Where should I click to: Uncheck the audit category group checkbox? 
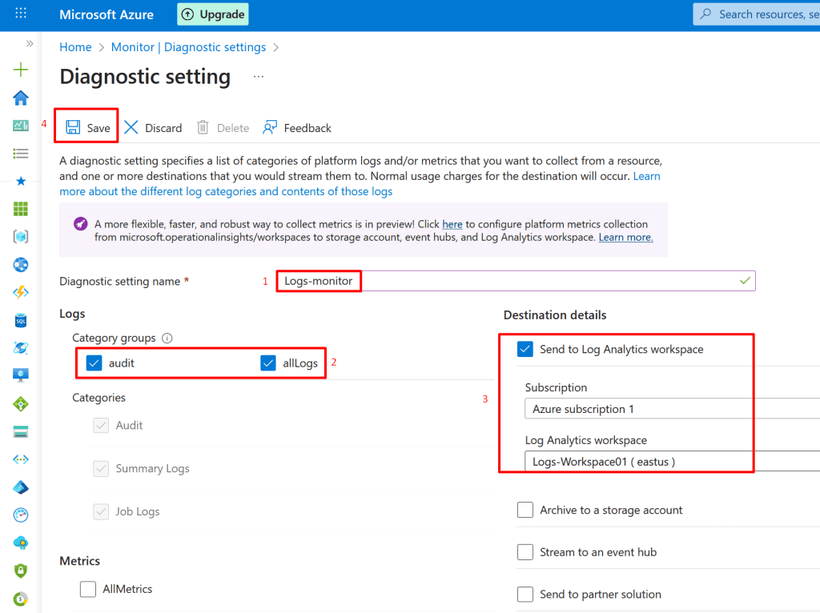(94, 363)
